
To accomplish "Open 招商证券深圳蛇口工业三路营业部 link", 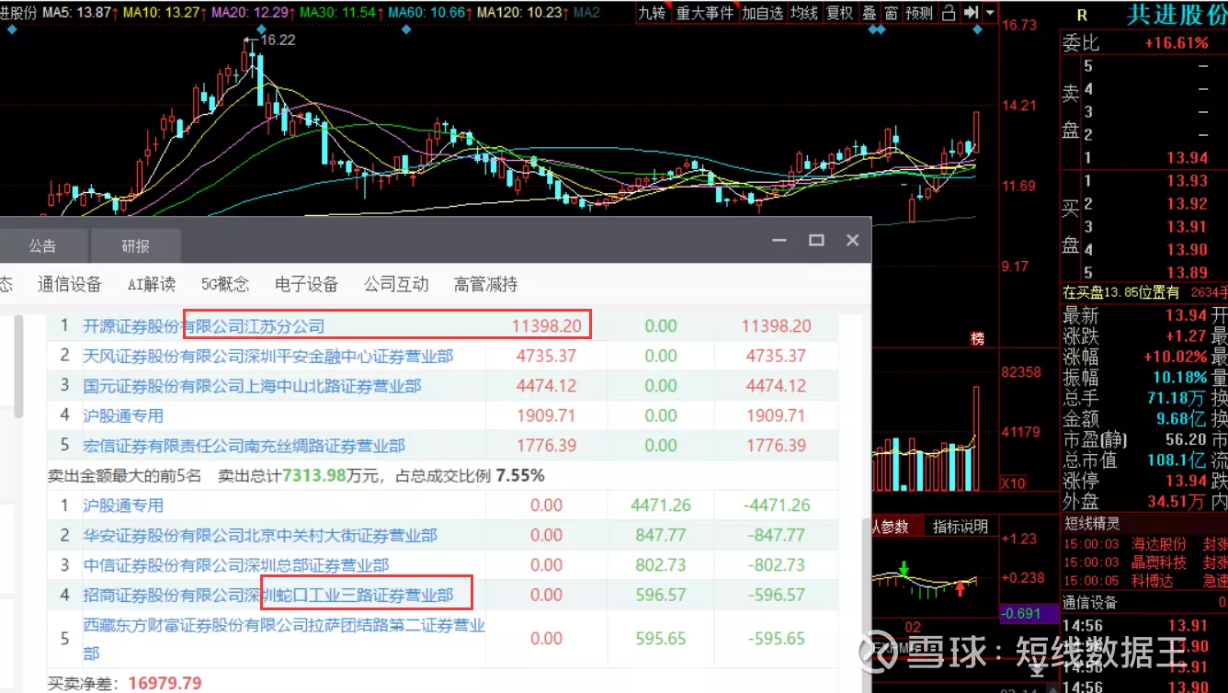I will [267, 595].
